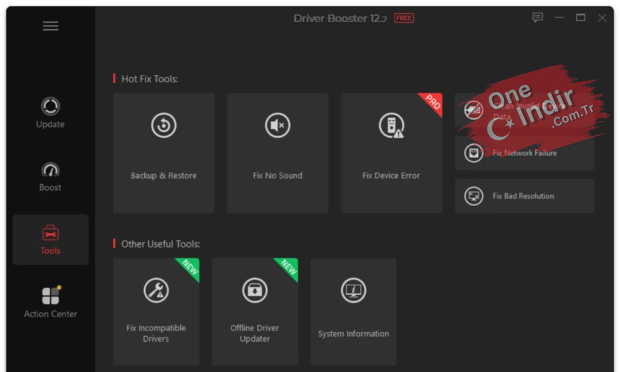Viewport: 620px width, 372px height.
Task: Click the Clean Invalid Device Data icon
Action: tap(473, 110)
